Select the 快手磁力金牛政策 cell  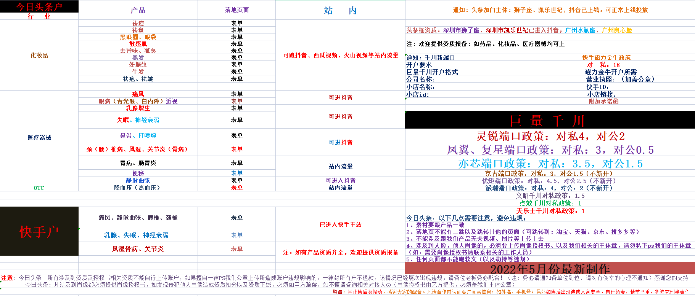(606, 57)
